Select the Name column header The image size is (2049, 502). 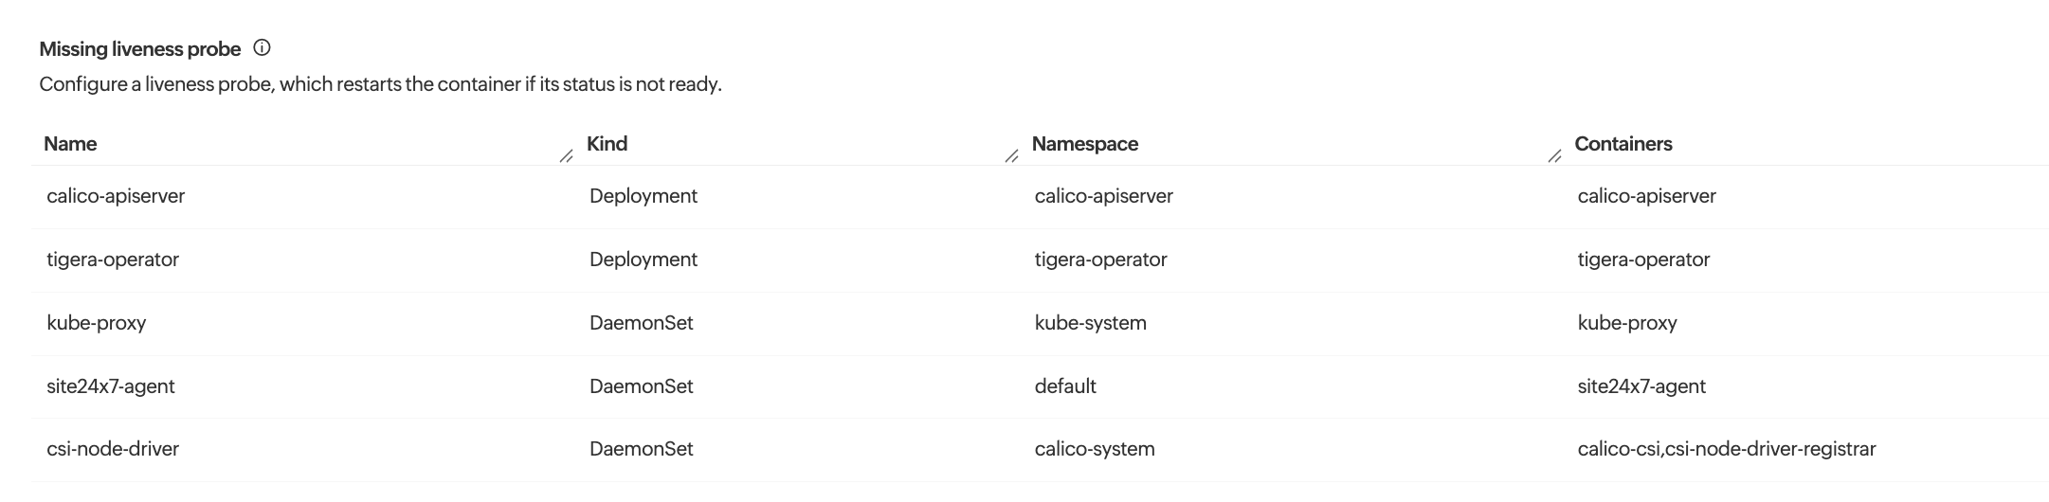[x=70, y=144]
